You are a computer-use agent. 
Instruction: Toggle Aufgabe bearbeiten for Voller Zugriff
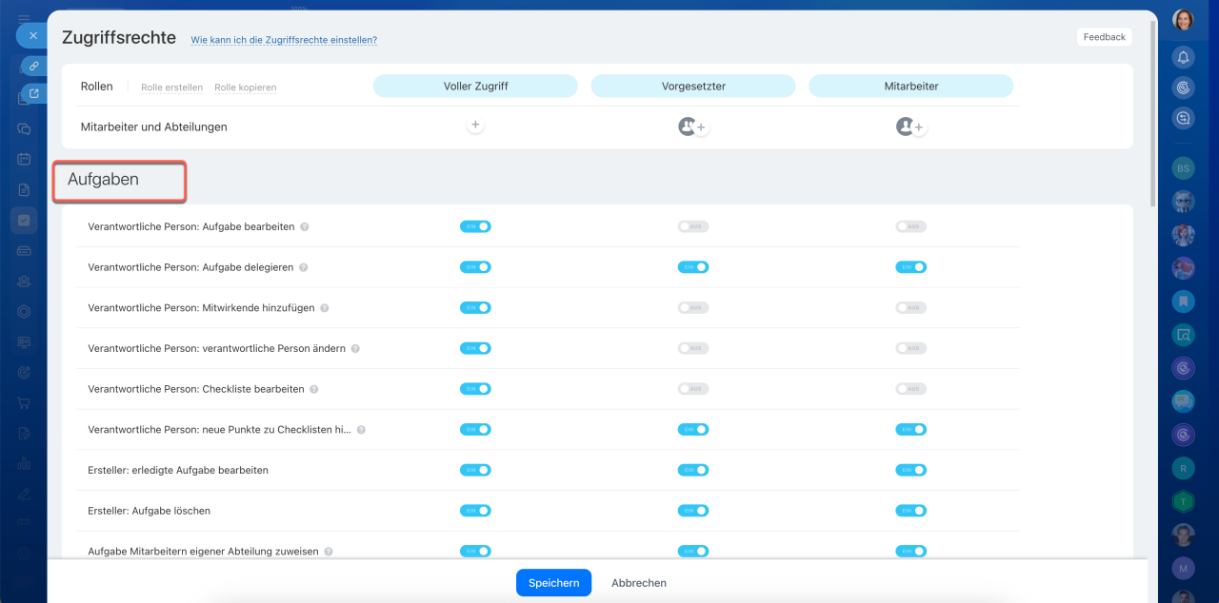pos(475,226)
